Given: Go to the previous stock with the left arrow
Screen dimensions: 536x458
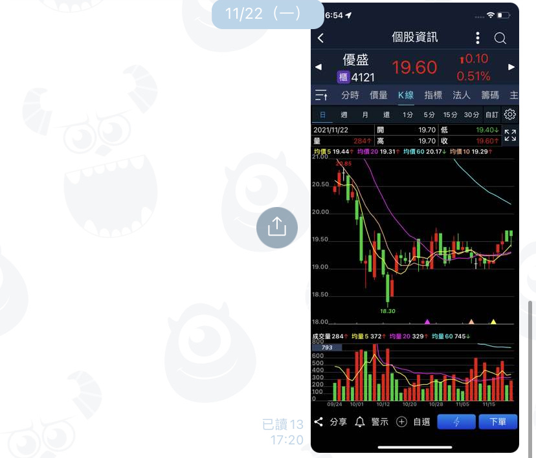Looking at the screenshot, I should [318, 67].
